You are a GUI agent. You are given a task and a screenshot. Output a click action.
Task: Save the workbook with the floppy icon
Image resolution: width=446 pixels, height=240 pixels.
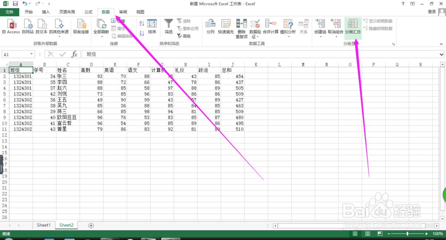coord(15,4)
